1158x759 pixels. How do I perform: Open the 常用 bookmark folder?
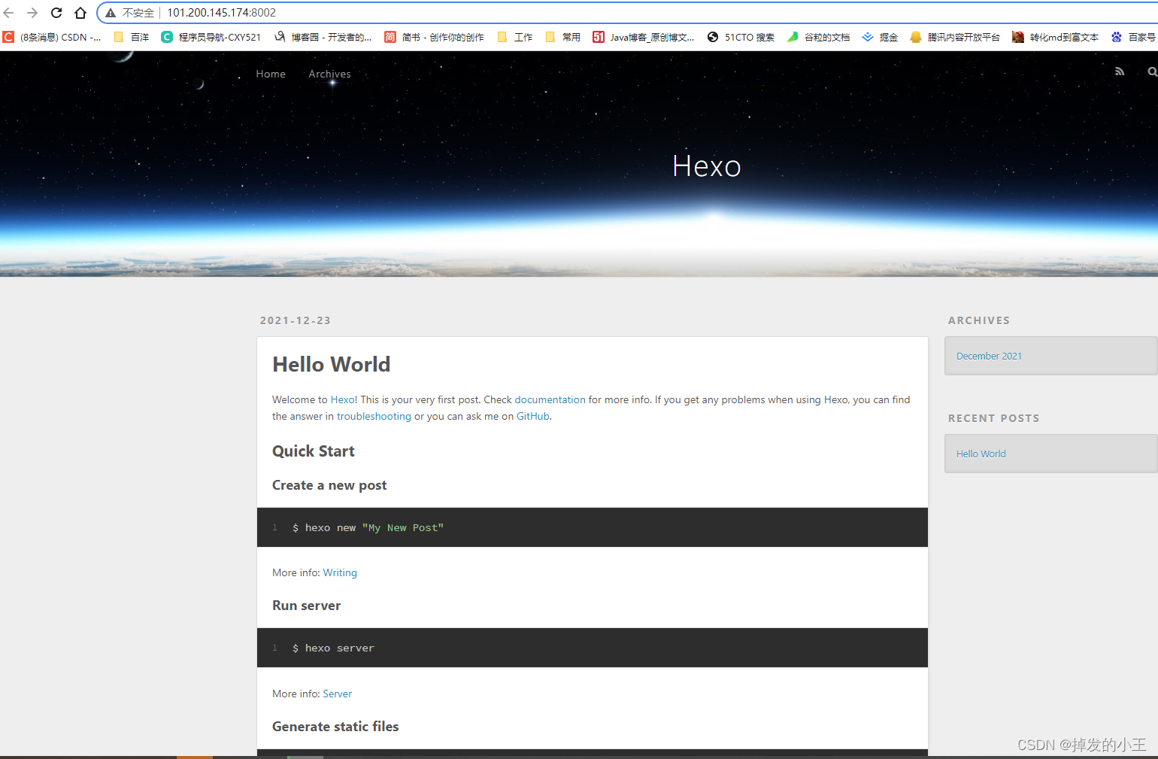563,37
